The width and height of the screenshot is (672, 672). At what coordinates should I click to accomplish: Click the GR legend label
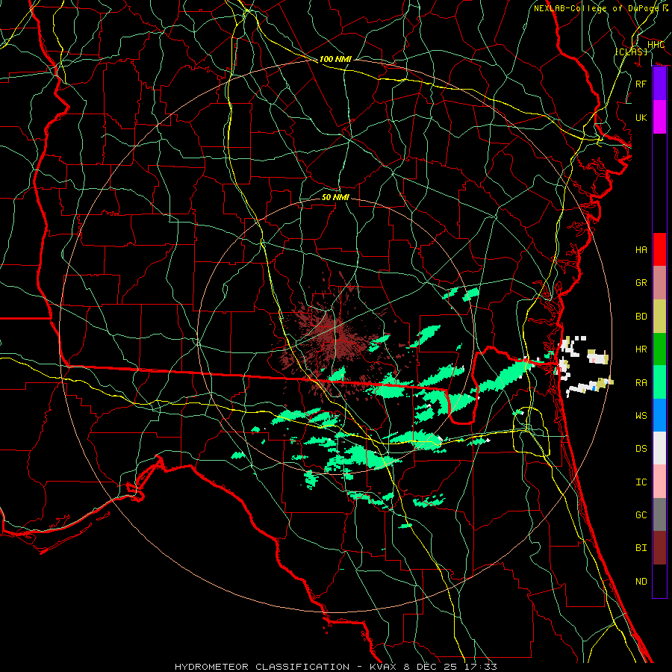(x=641, y=283)
